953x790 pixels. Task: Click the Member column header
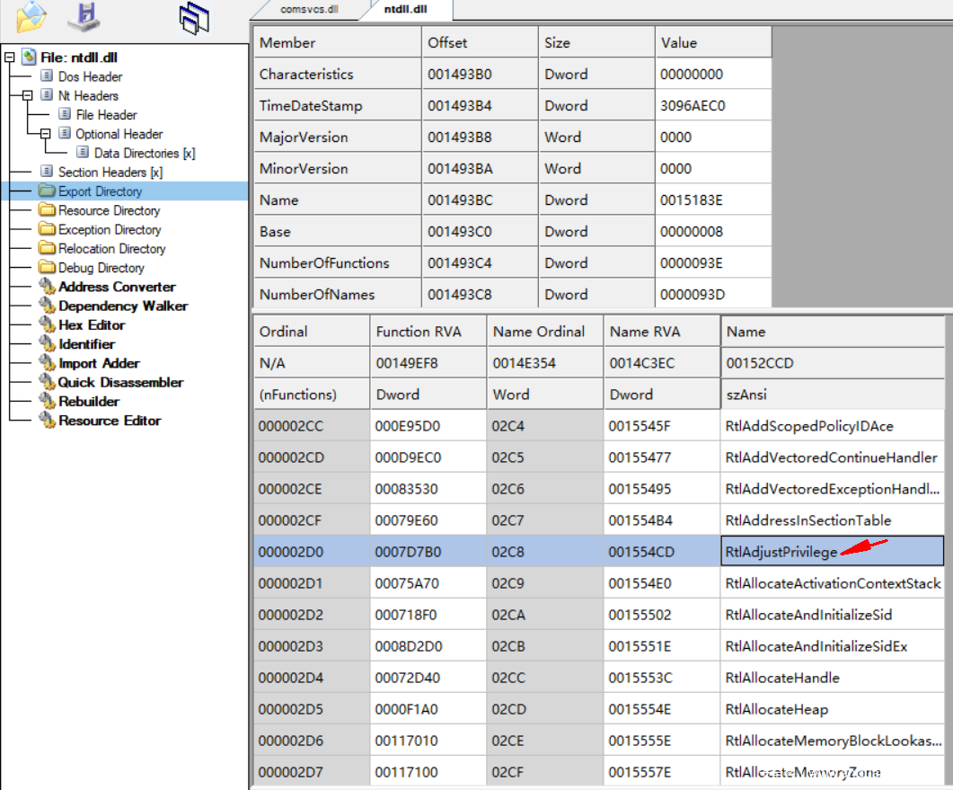(337, 42)
